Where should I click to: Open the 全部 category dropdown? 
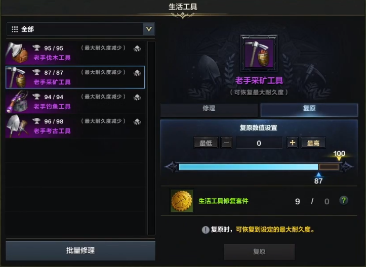[x=81, y=29]
